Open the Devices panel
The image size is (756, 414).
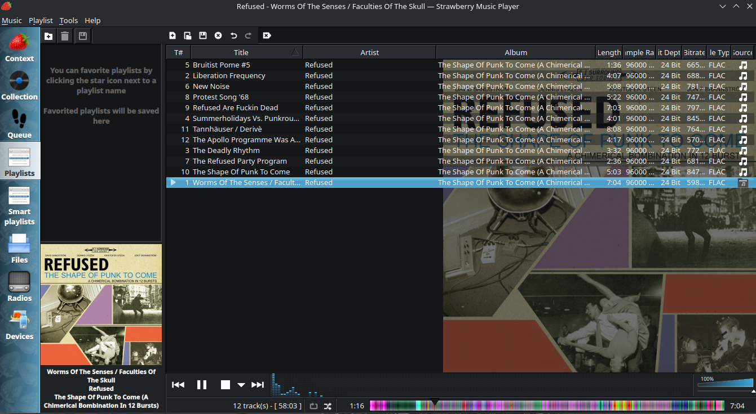20,325
